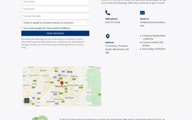Tick the Terms and Conditions checkbox

22,28
